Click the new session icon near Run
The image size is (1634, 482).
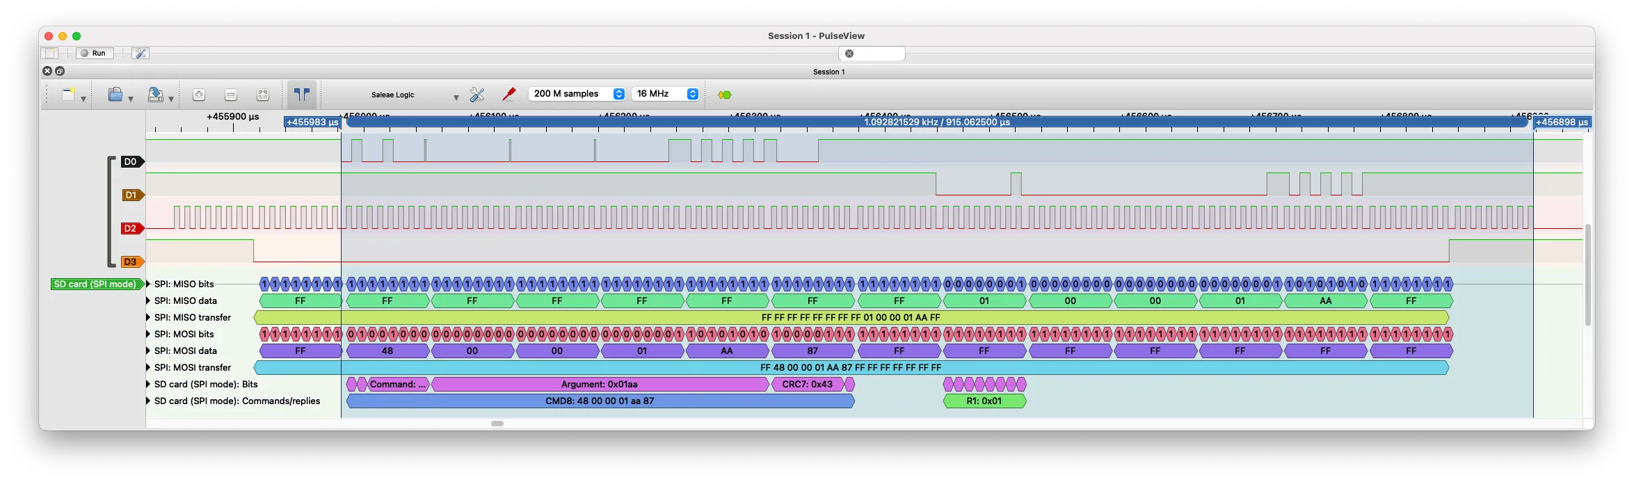pos(51,53)
